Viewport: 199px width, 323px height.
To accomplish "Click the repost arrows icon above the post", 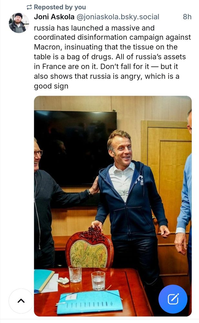I will [x=29, y=7].
